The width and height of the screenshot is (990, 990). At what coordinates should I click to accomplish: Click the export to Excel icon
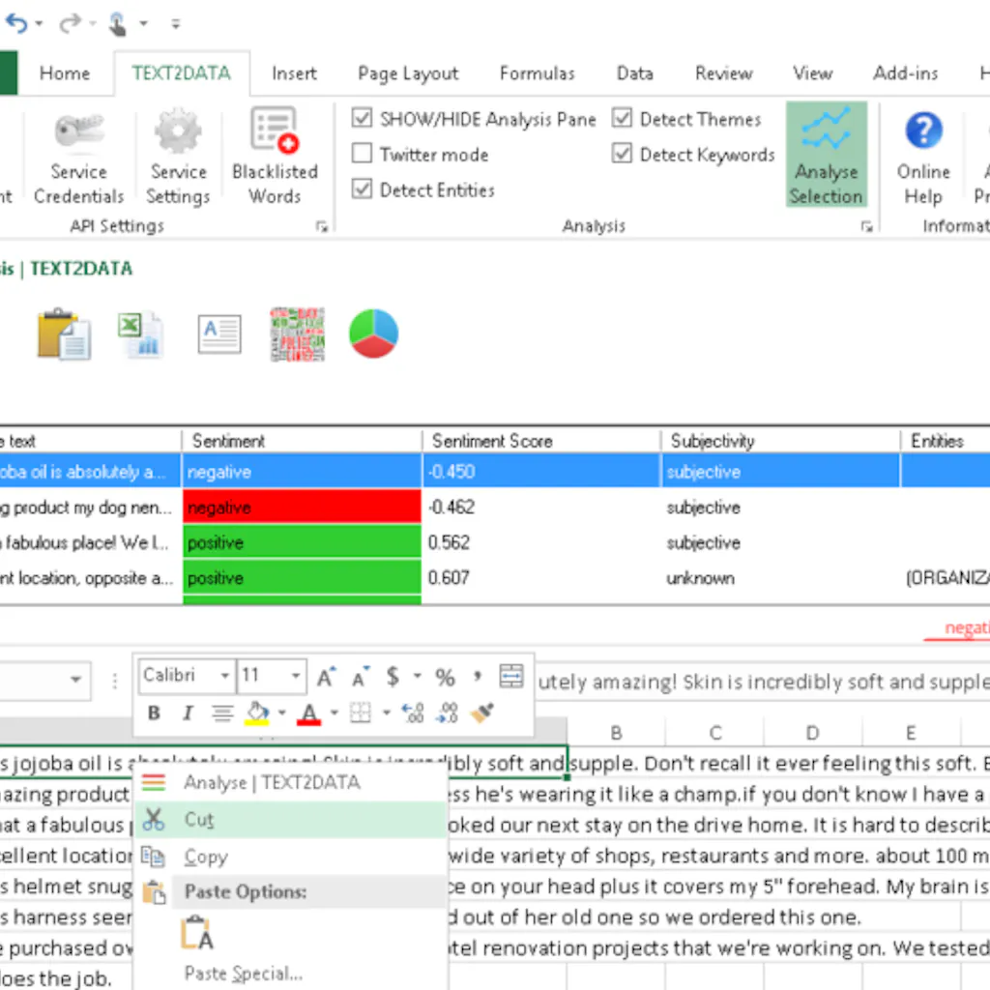point(141,333)
